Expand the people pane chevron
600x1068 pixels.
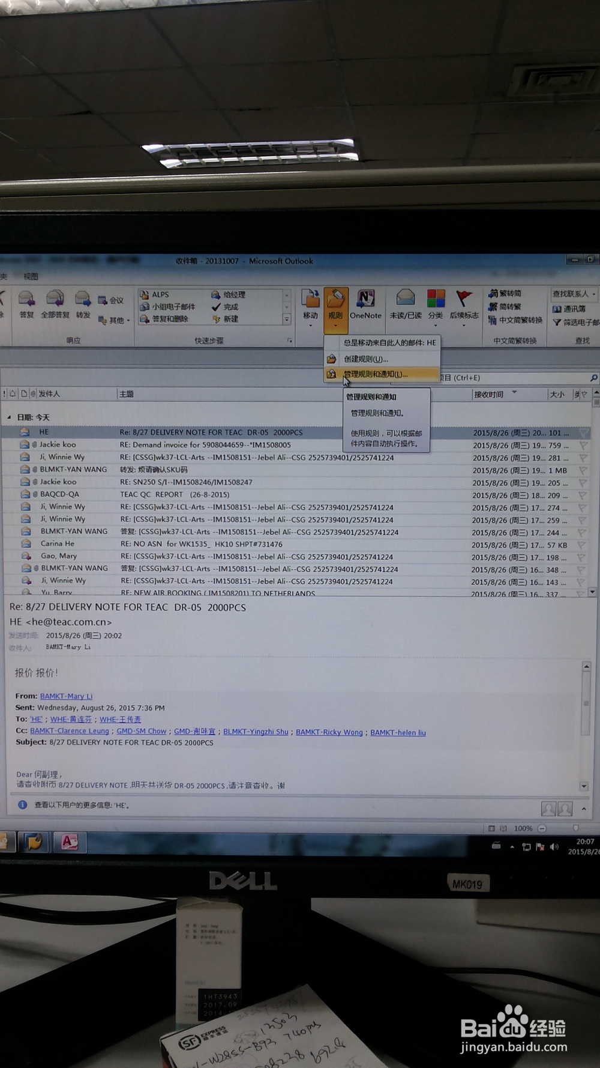click(584, 809)
